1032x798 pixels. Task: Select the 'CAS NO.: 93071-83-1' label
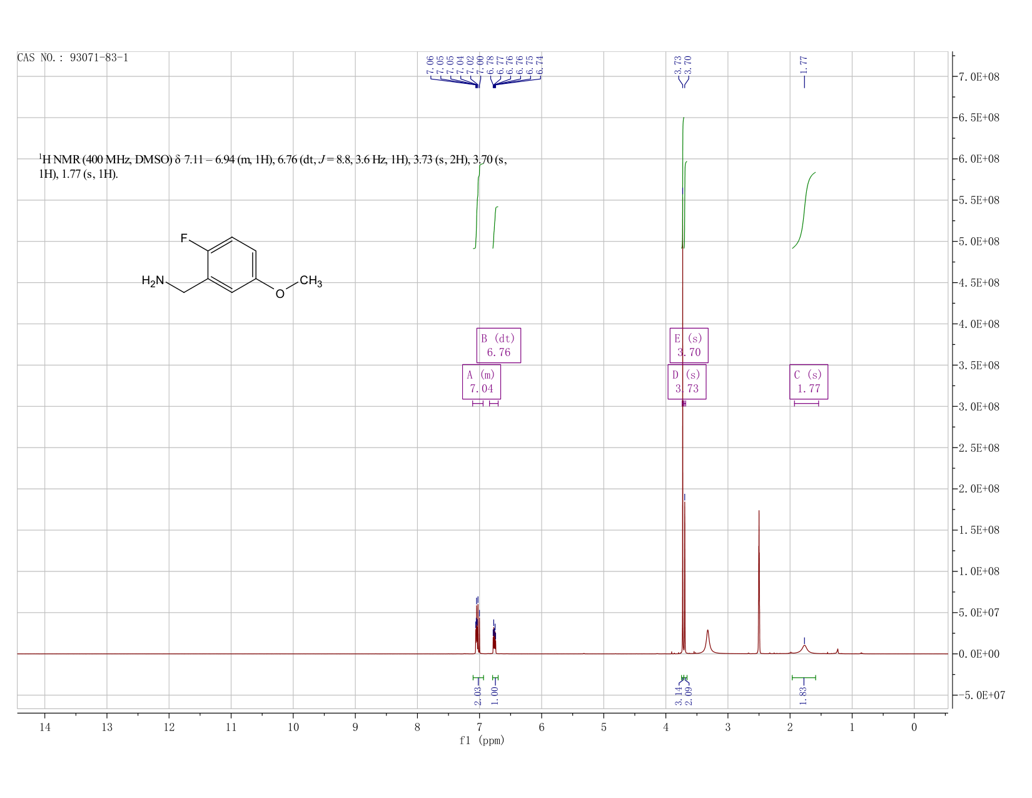[73, 58]
